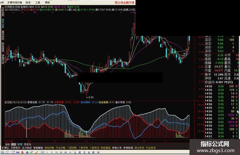Switch to 财务透视 side tab
Viewport: 240px width, 155px height.
click(x=3, y=47)
